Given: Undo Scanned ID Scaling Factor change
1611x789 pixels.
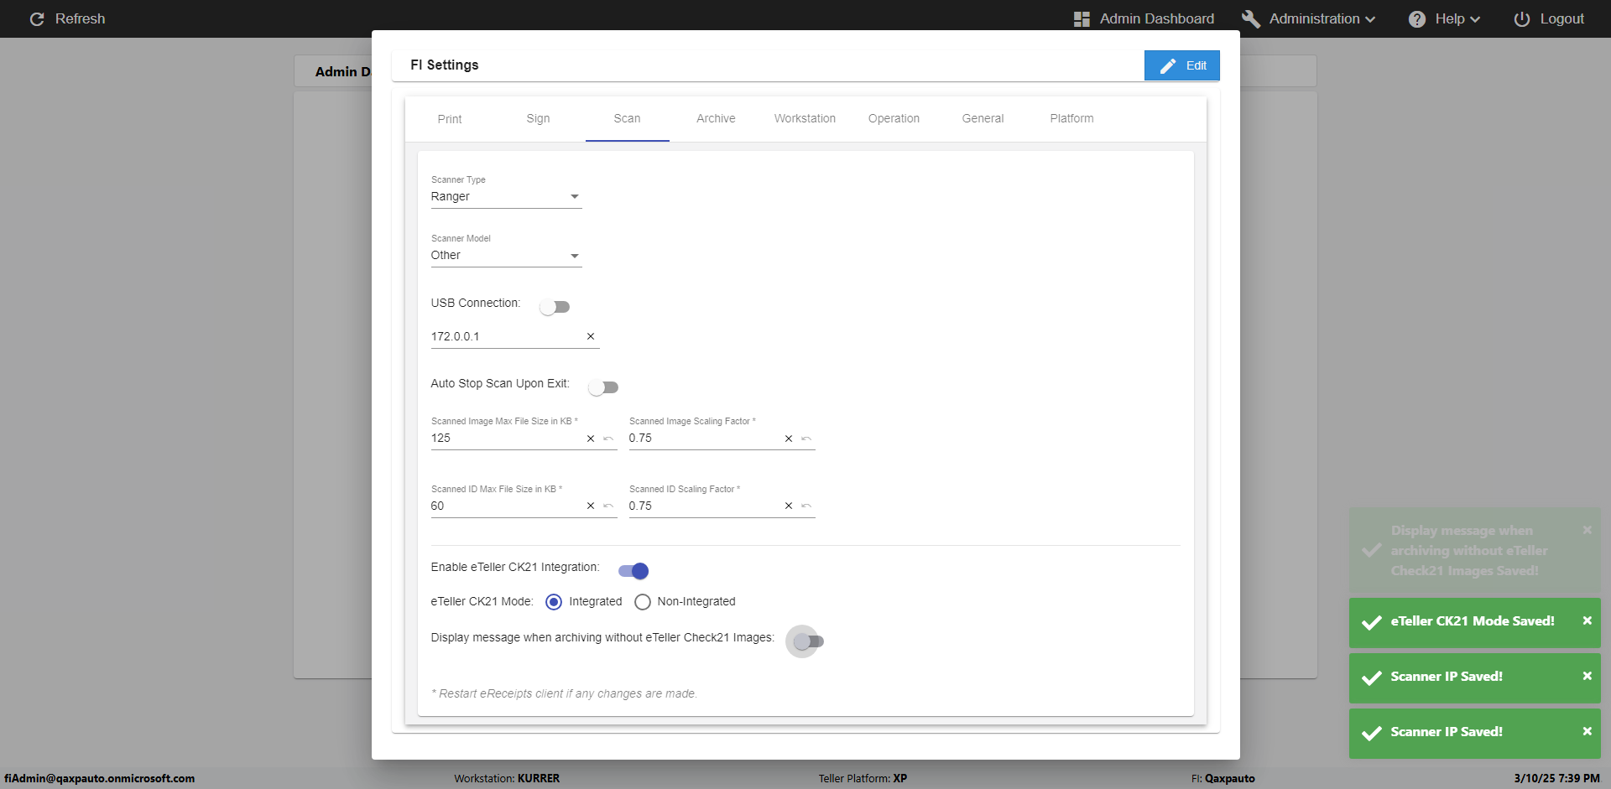Looking at the screenshot, I should (806, 506).
